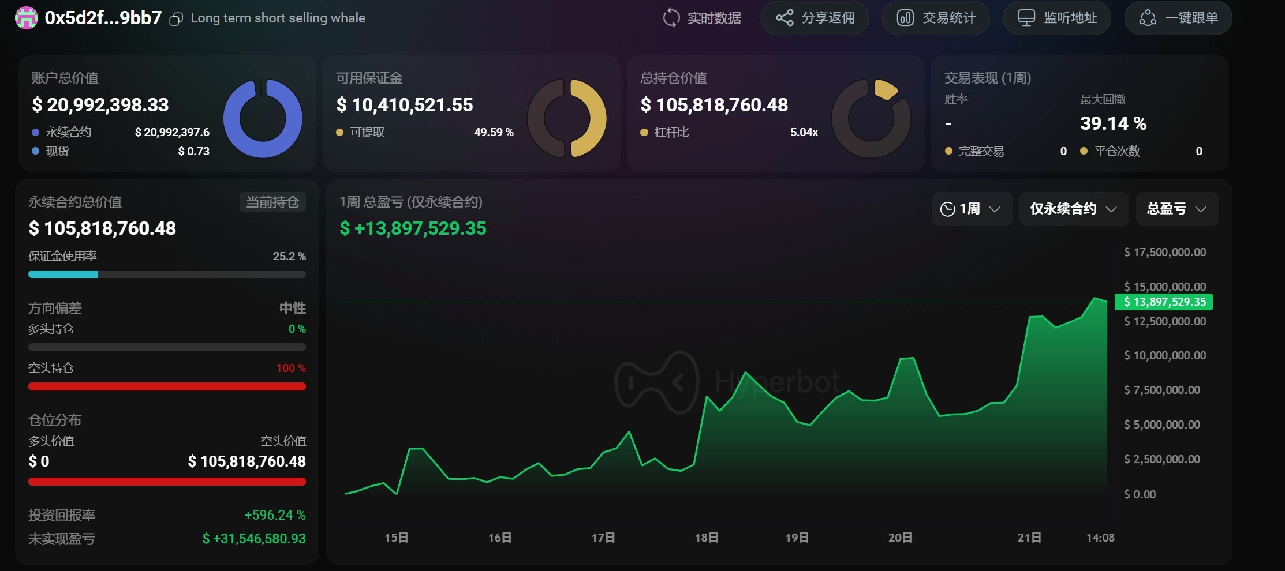
Task: Click the real-time data refresh icon
Action: tap(671, 18)
